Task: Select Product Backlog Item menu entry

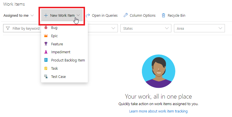Action: tap(68, 60)
